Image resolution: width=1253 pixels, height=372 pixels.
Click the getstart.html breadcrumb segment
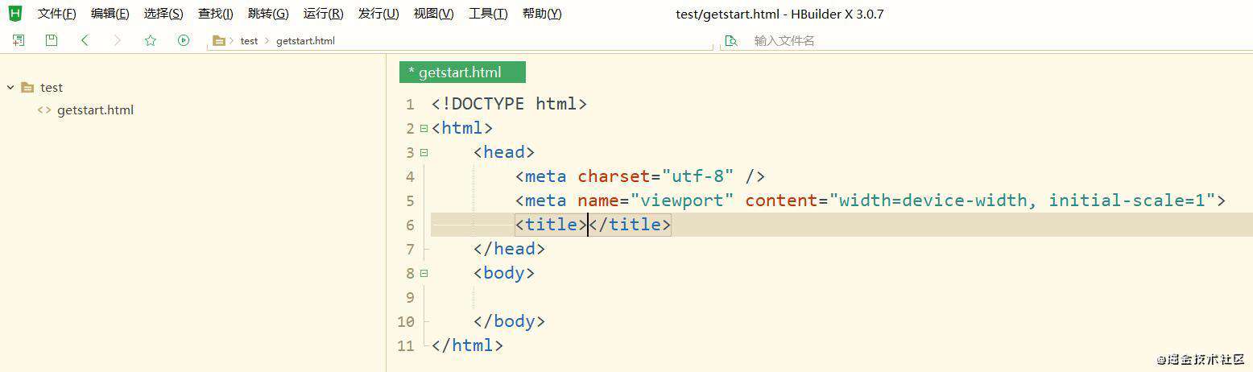coord(305,40)
